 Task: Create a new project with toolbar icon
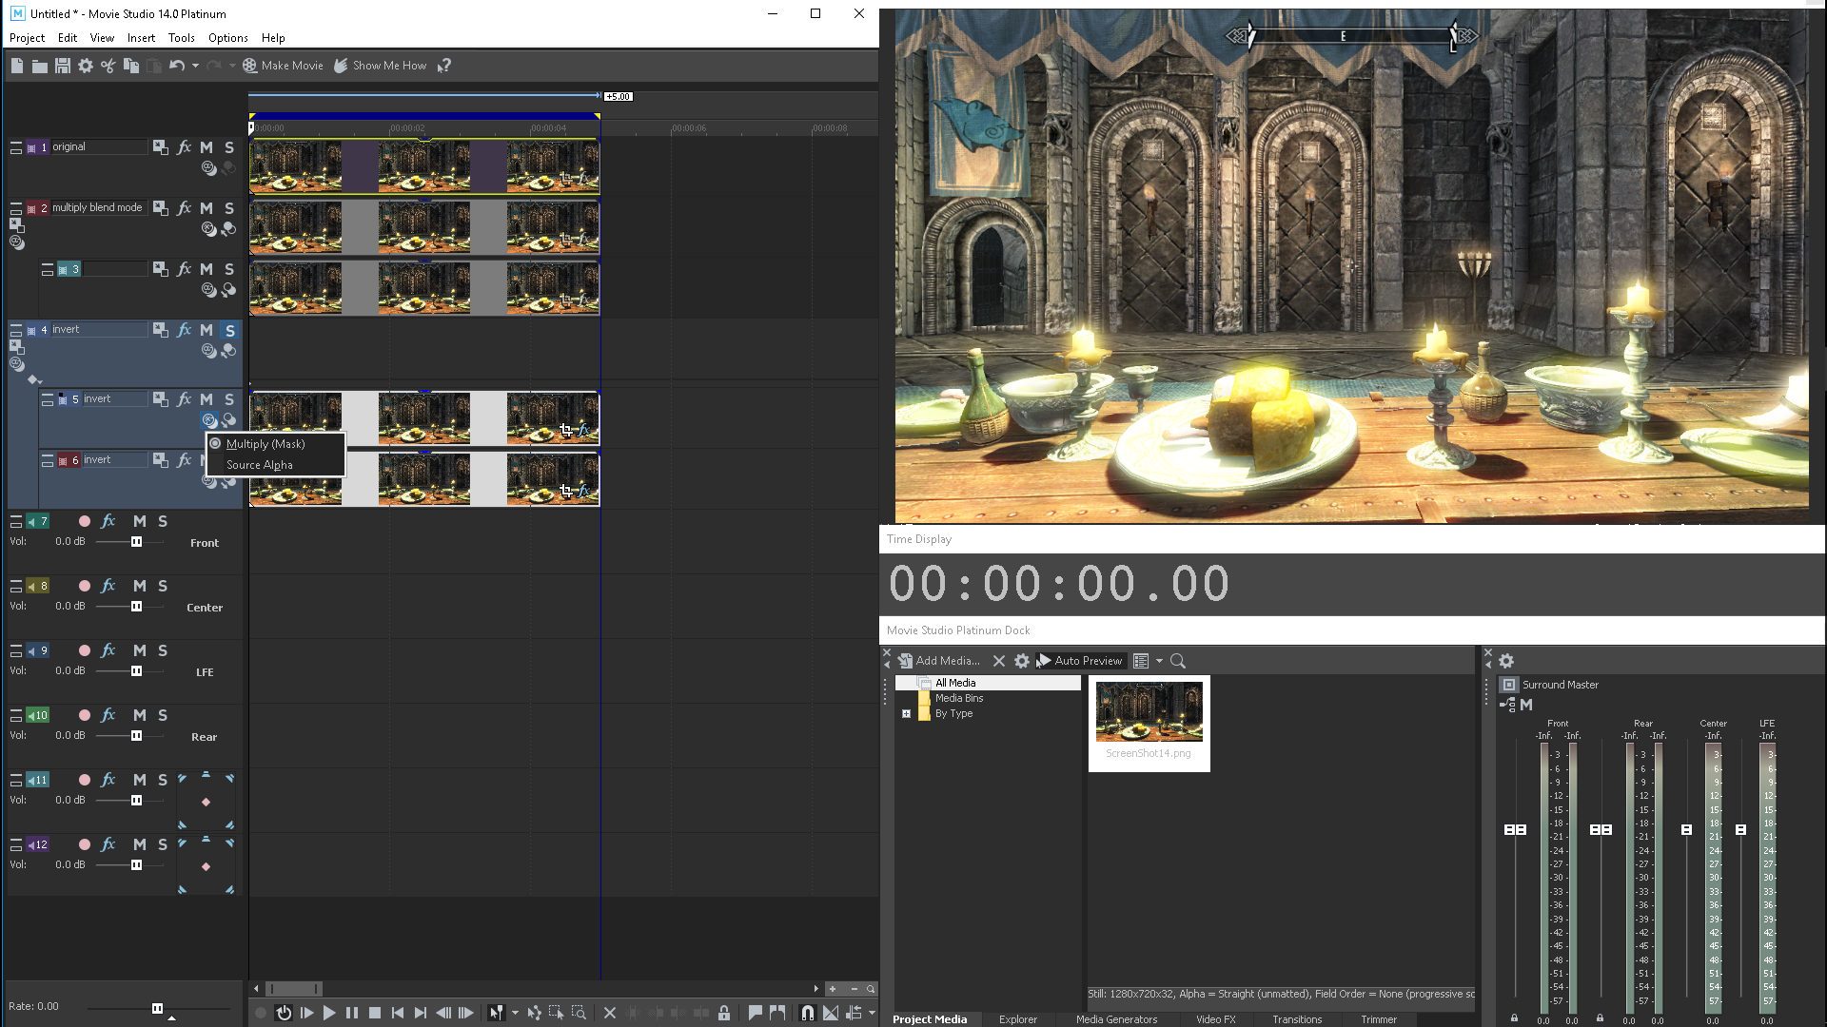pyautogui.click(x=17, y=66)
